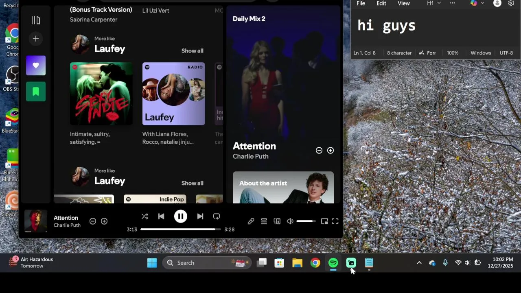Screen dimensions: 521x293
Task: Open File menu in Notepad
Action: [361, 3]
